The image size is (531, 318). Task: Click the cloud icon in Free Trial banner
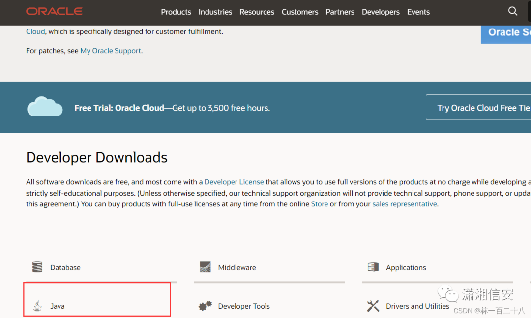(45, 107)
